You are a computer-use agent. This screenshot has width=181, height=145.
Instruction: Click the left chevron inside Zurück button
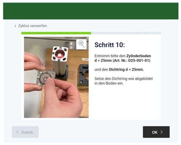(x=18, y=132)
